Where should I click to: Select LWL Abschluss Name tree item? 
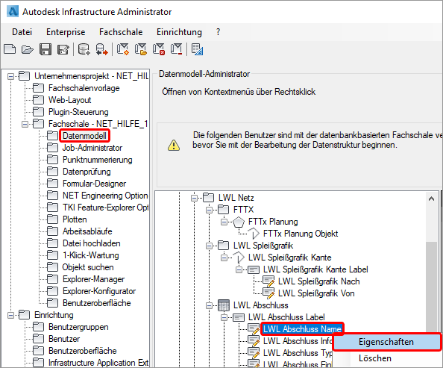pyautogui.click(x=302, y=329)
